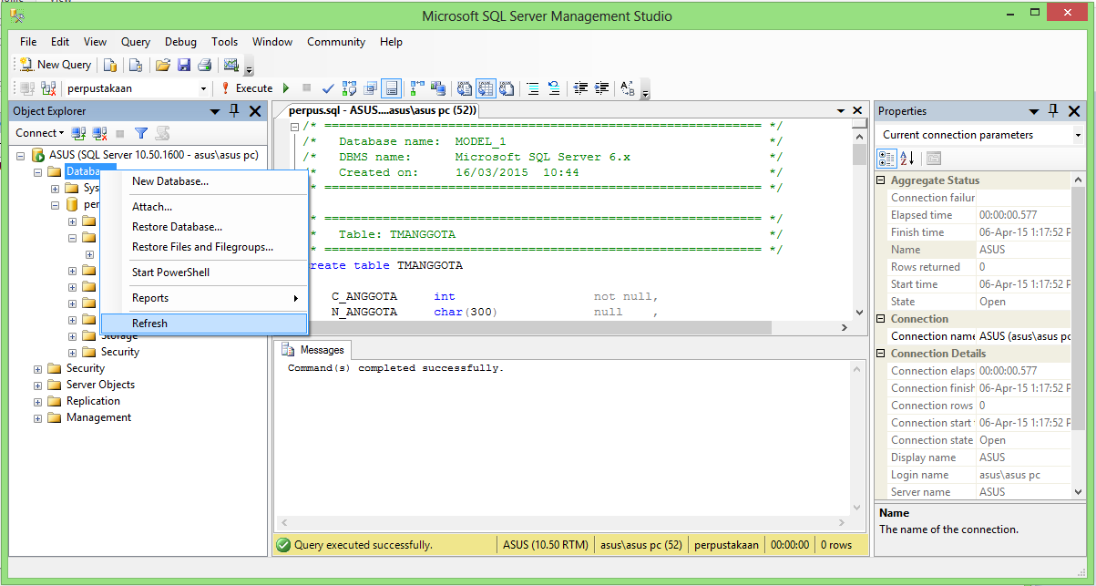The height and width of the screenshot is (586, 1096).
Task: Open the Debug menu
Action: 180,42
